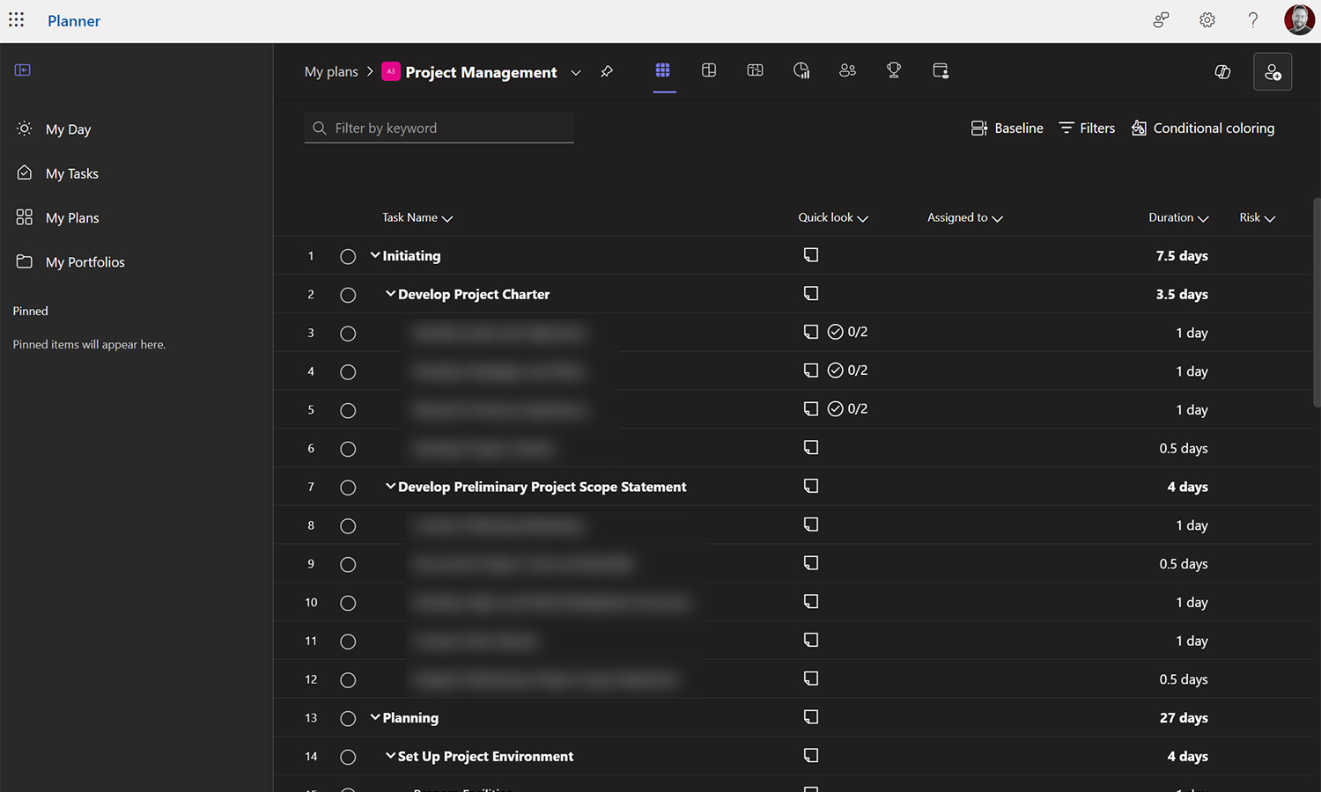Open the Assignments view icon
1321x792 pixels.
[941, 70]
